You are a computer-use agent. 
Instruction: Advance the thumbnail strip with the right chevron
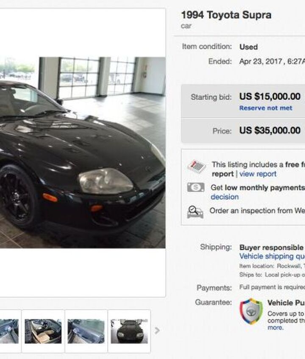click(x=157, y=331)
